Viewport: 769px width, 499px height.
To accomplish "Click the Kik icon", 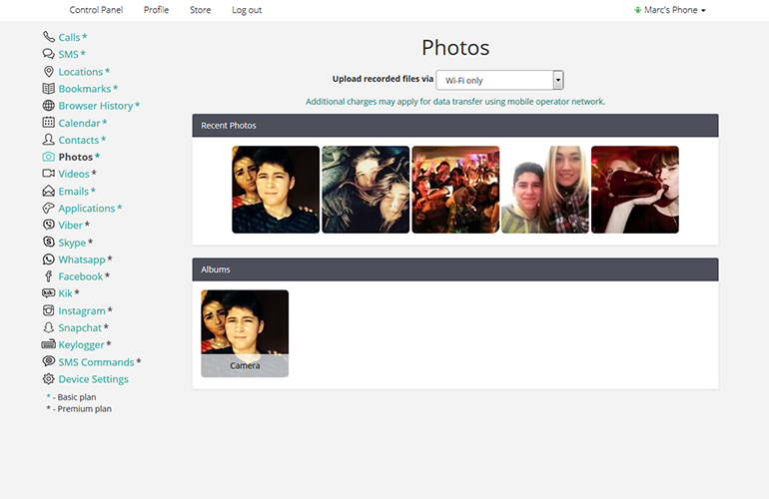I will pos(49,293).
